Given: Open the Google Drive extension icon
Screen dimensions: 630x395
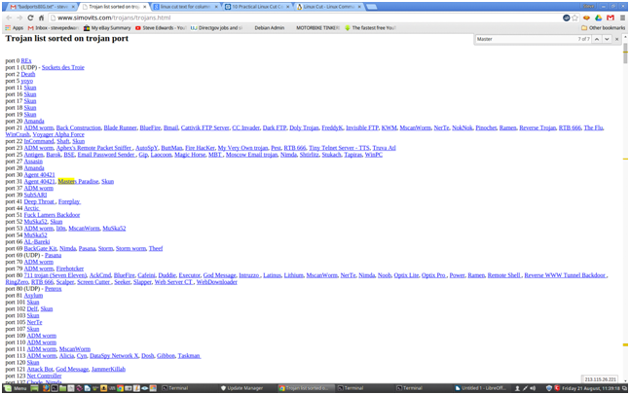Looking at the screenshot, I should 599,18.
